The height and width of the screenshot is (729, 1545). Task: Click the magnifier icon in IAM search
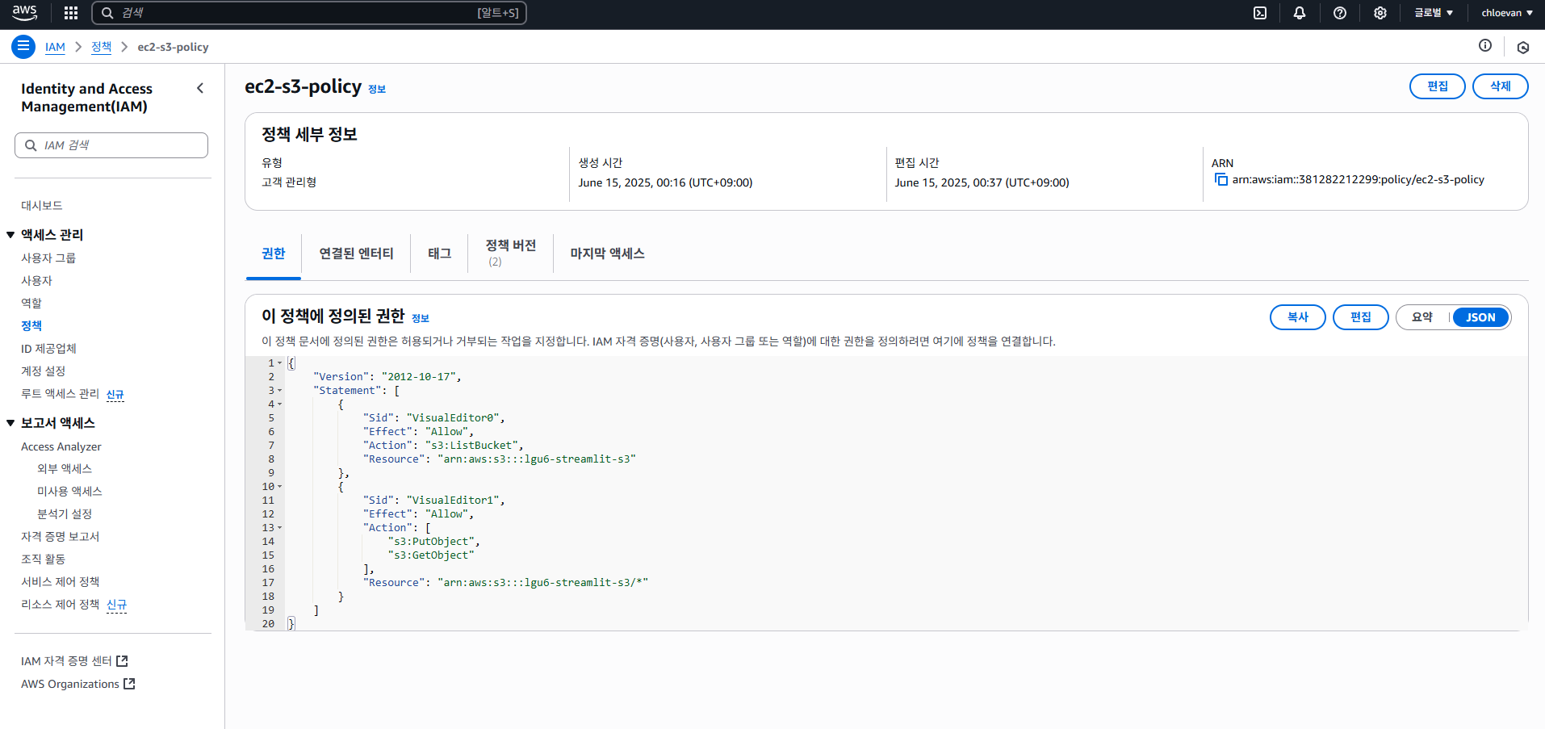[31, 145]
